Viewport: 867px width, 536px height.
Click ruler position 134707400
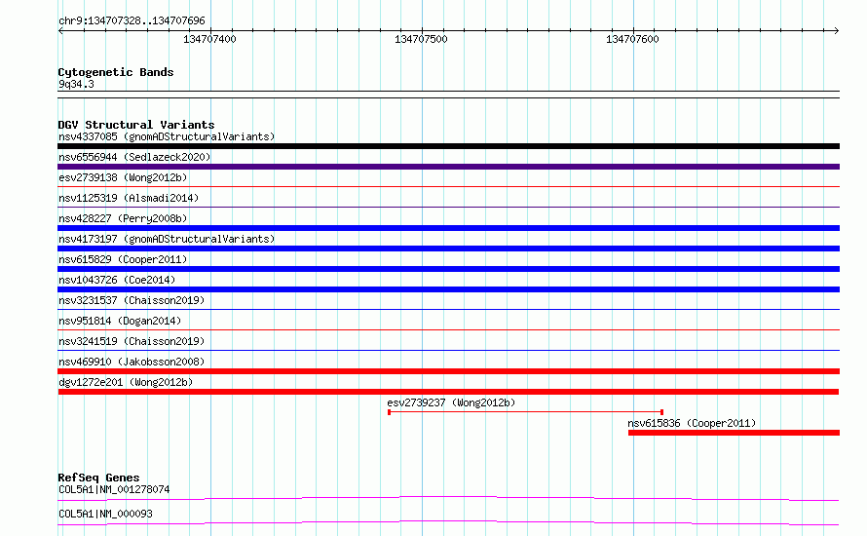(x=209, y=39)
